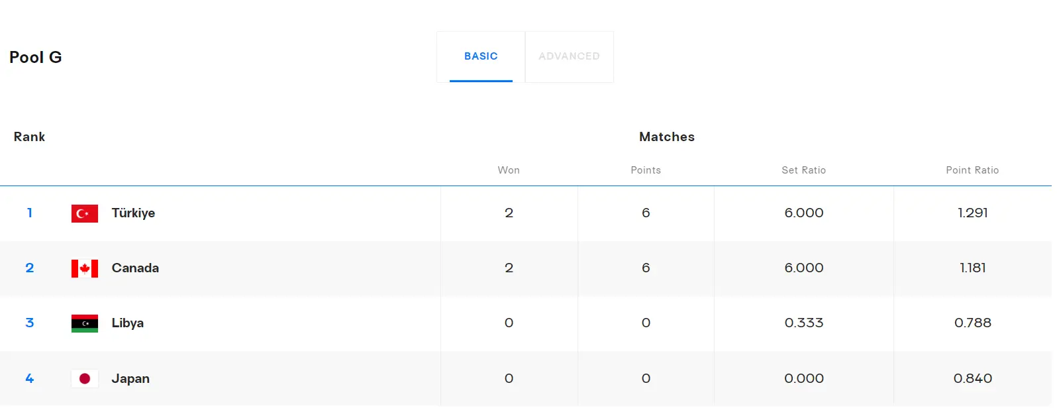Click the Pool G heading

(36, 58)
